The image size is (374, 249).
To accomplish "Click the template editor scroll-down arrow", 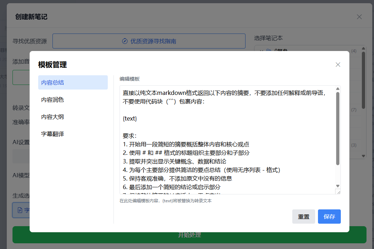I will [338, 186].
